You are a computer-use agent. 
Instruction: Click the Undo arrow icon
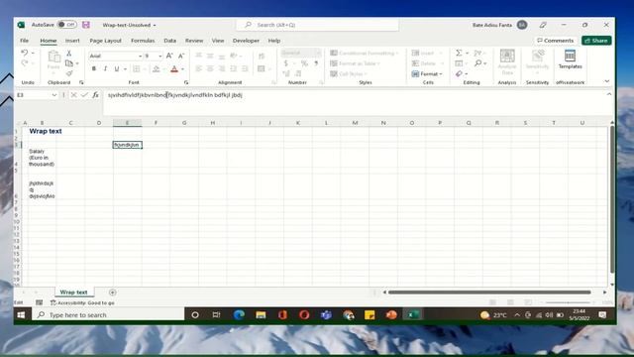(25, 53)
